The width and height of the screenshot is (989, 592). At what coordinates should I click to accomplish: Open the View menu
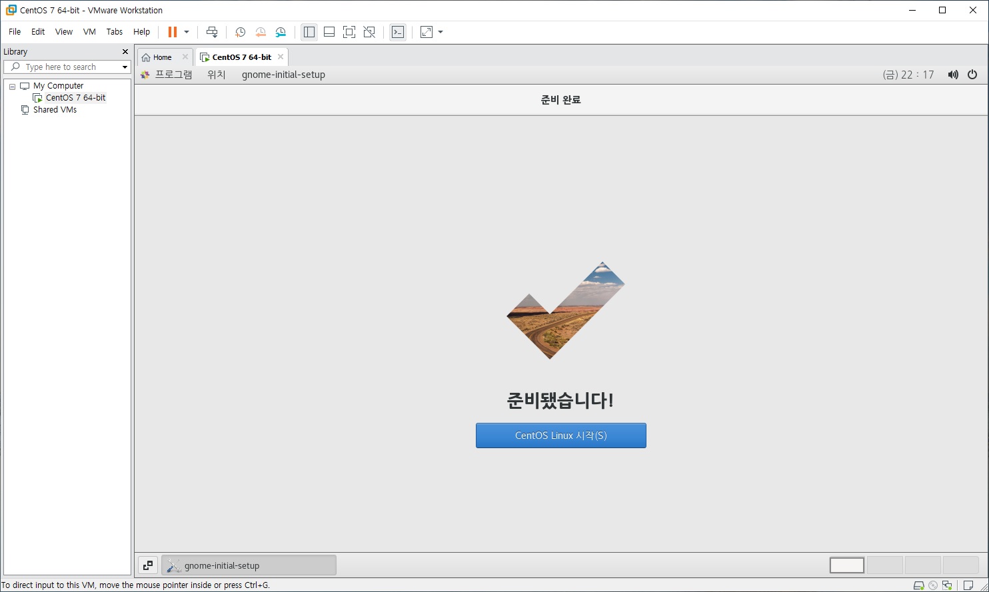[x=64, y=32]
